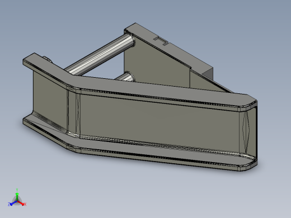Select the short lower cylindrical rod

pyautogui.click(x=125, y=77)
